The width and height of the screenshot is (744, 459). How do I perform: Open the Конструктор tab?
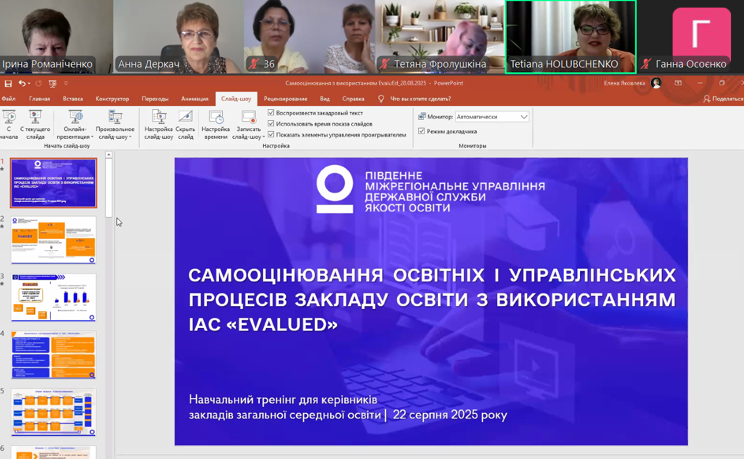[x=112, y=99]
